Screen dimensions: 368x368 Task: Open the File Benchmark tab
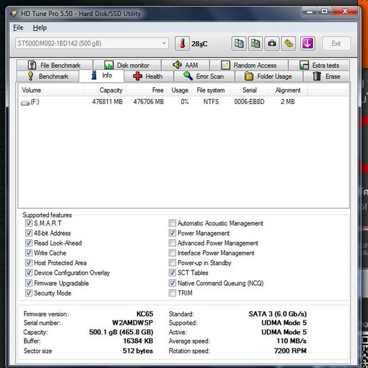(55, 65)
